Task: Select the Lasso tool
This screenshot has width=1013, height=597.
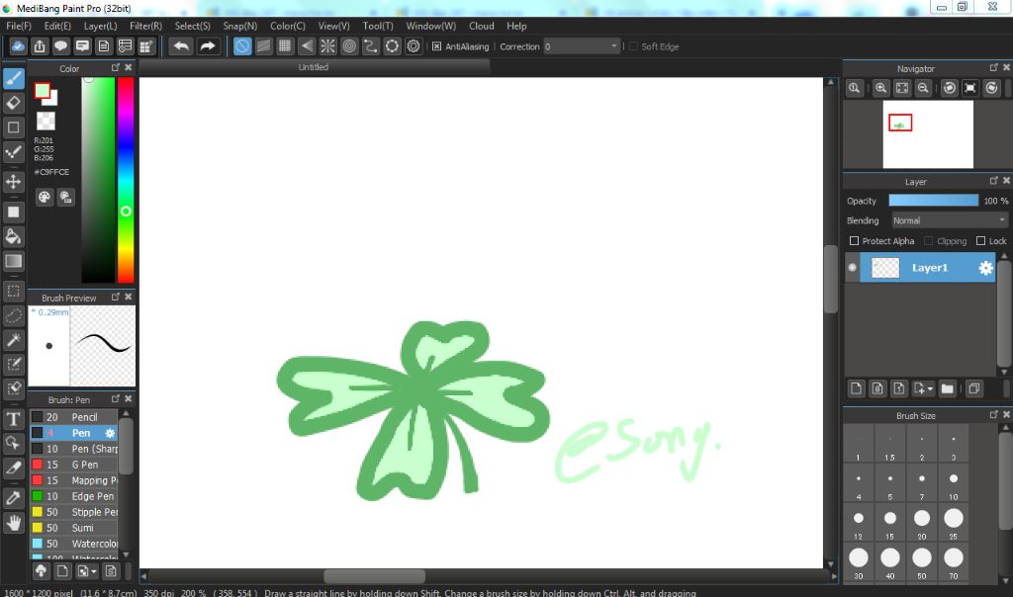Action: pos(14,315)
